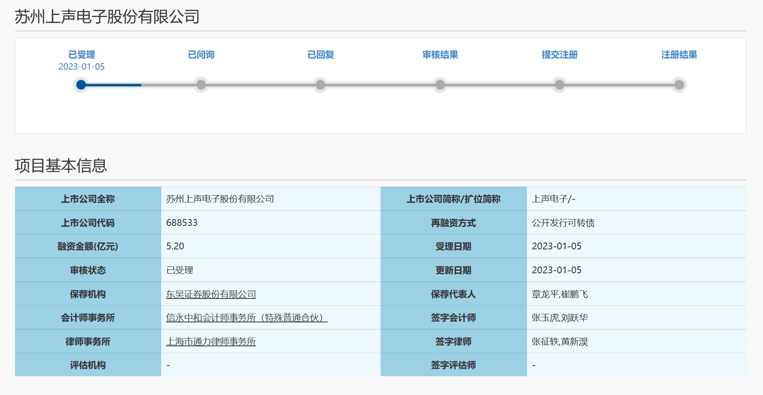Click the page heading 苏州上声电子股份有限公司

(x=107, y=17)
